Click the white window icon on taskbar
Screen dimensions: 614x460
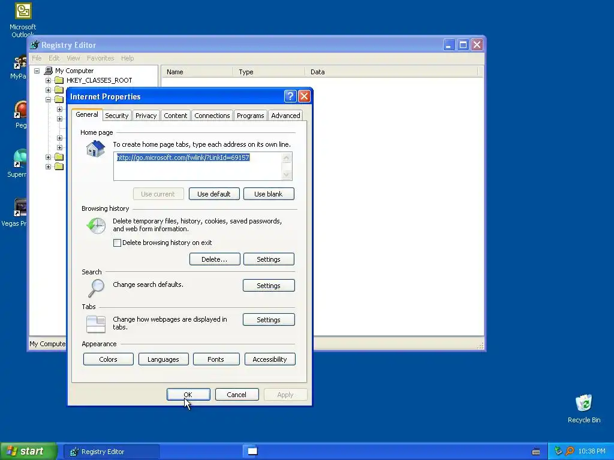pos(252,452)
